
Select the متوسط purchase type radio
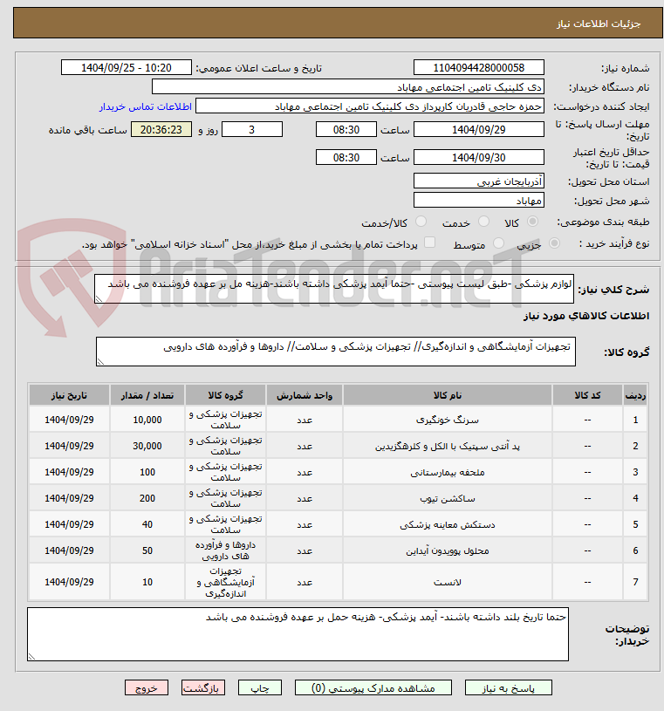tap(498, 243)
